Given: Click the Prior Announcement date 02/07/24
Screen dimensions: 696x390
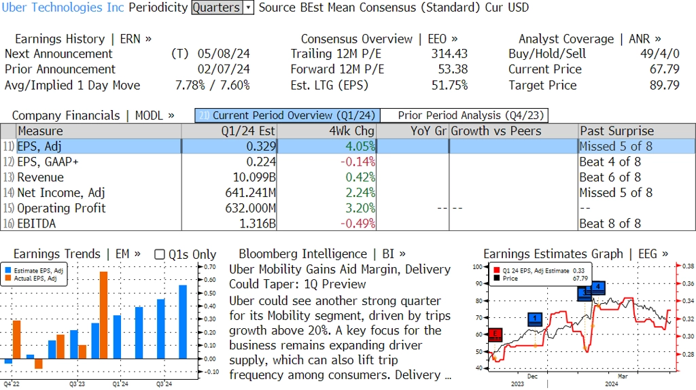Looking at the screenshot, I should click(224, 69).
